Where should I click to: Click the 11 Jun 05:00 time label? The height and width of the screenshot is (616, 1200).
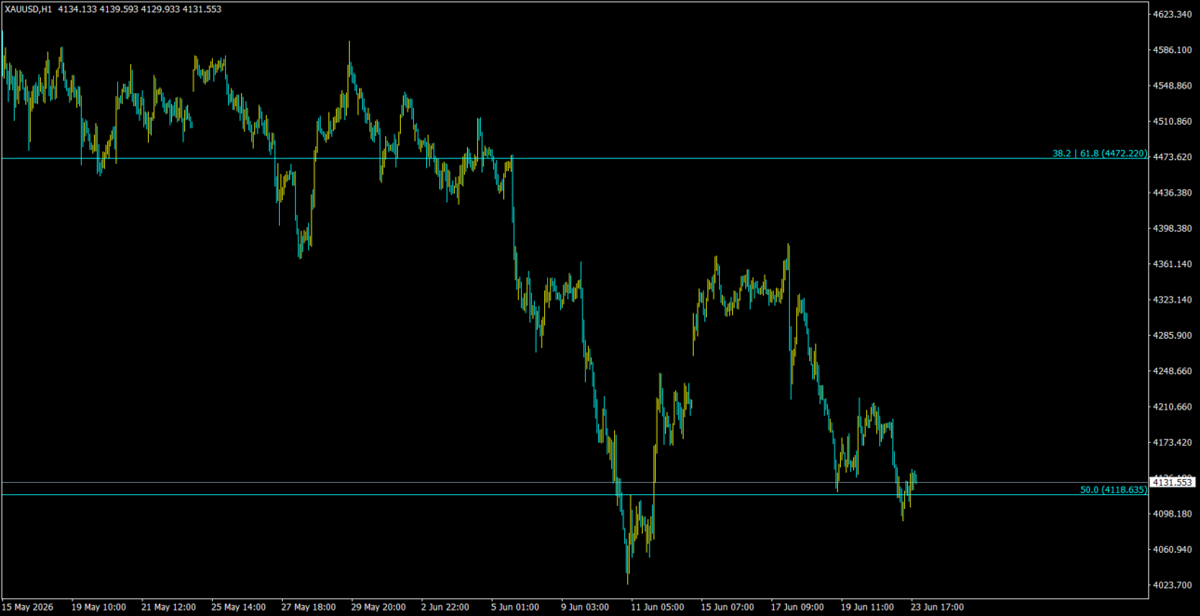tap(657, 607)
